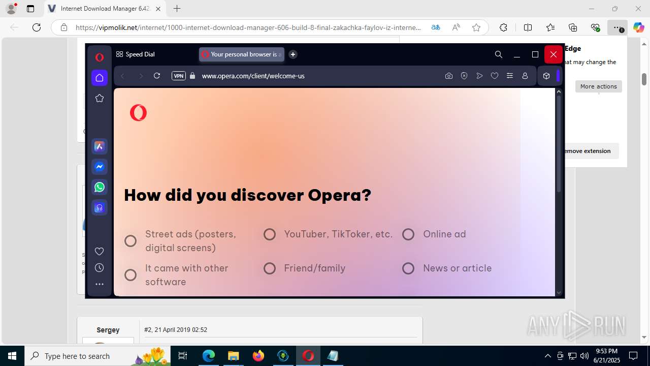Select 'Street ads (posters, digital screens)' option

131,241
